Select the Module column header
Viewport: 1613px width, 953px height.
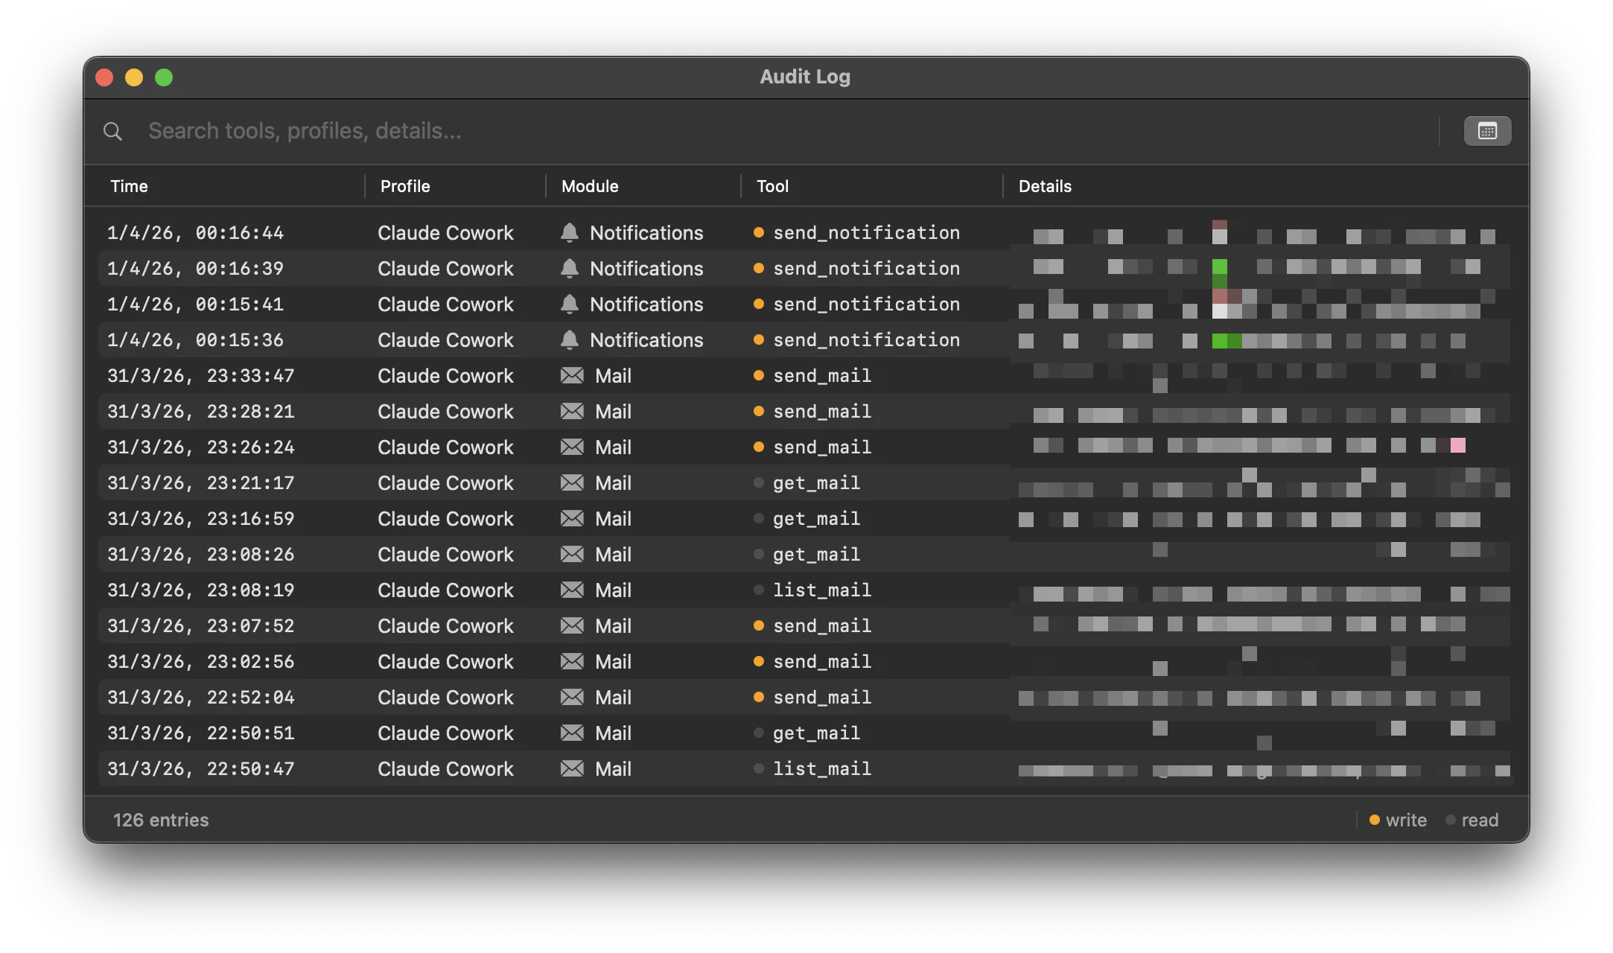click(x=589, y=186)
